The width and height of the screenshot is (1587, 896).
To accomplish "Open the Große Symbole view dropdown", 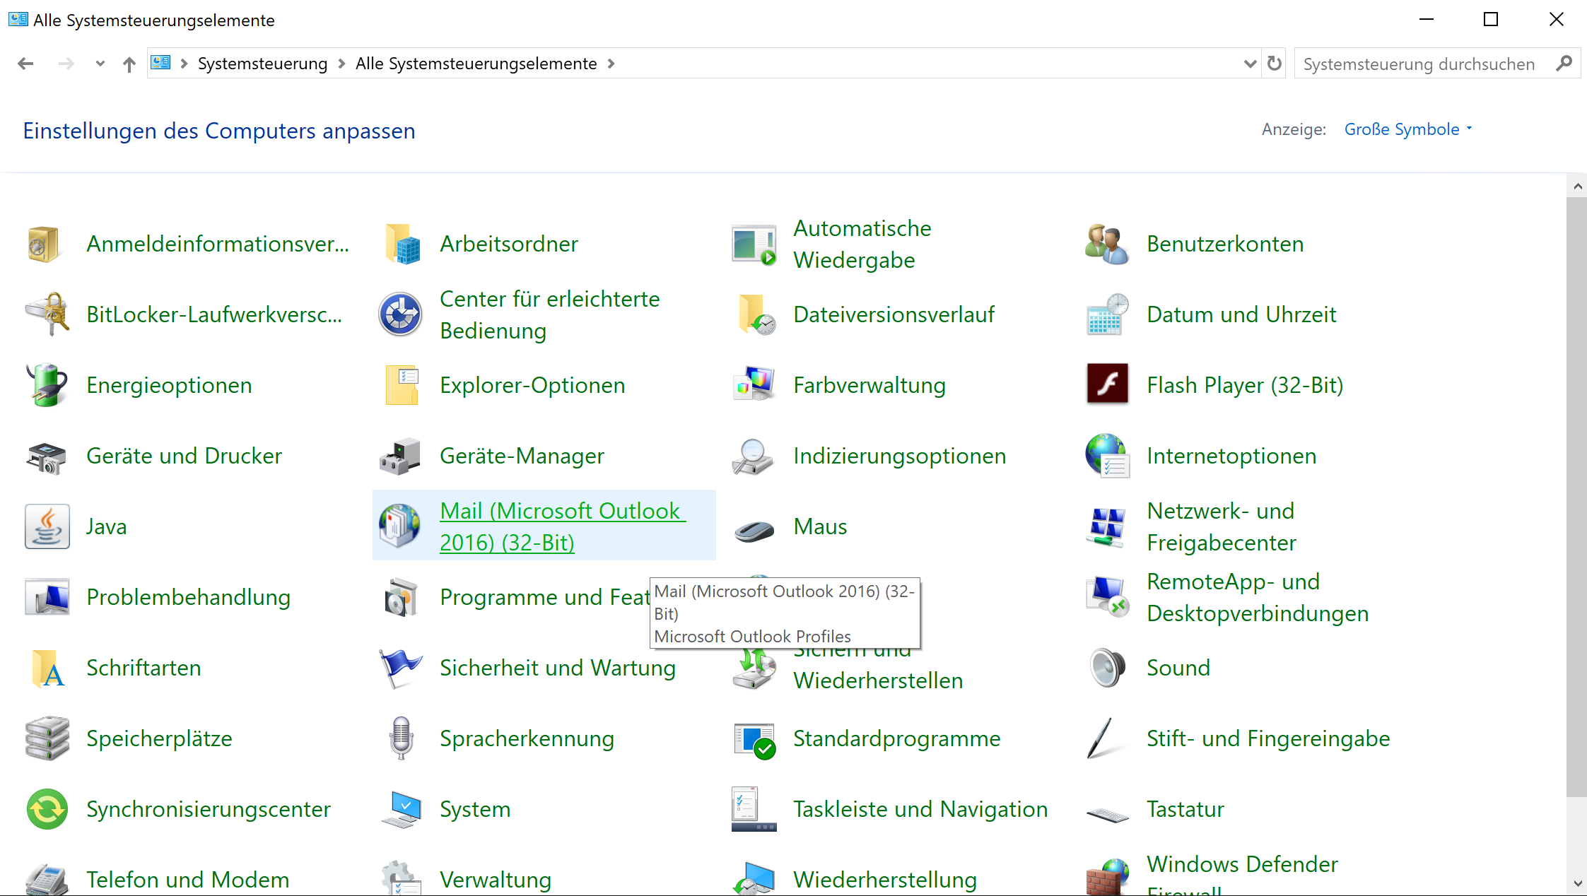I will [1407, 129].
